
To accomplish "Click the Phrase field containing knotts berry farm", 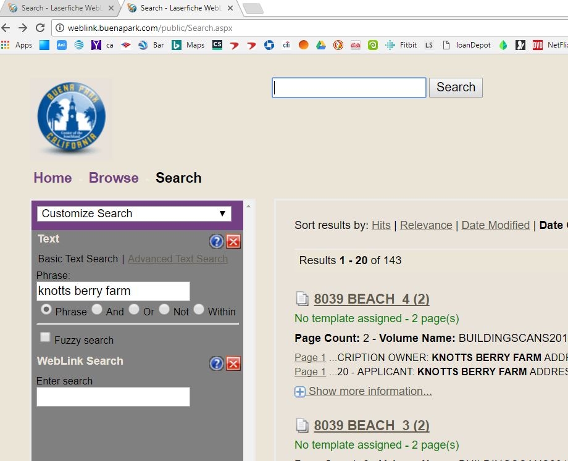I will (113, 291).
